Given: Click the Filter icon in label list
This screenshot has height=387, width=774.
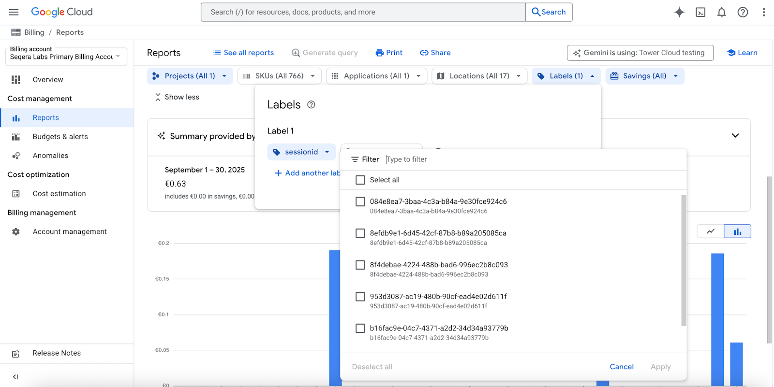Looking at the screenshot, I should tap(355, 159).
